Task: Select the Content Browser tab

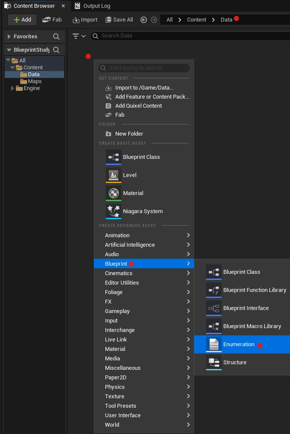Action: coord(34,6)
